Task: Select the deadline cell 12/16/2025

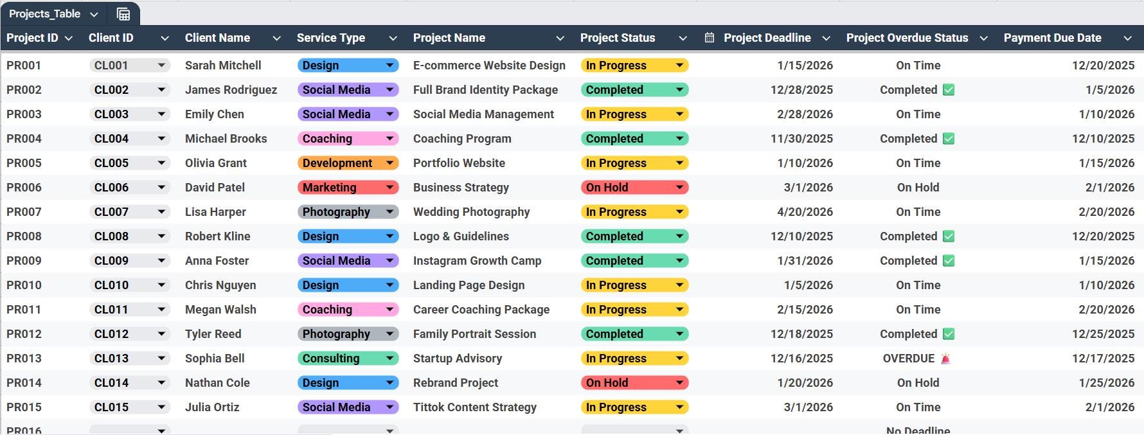Action: point(801,359)
